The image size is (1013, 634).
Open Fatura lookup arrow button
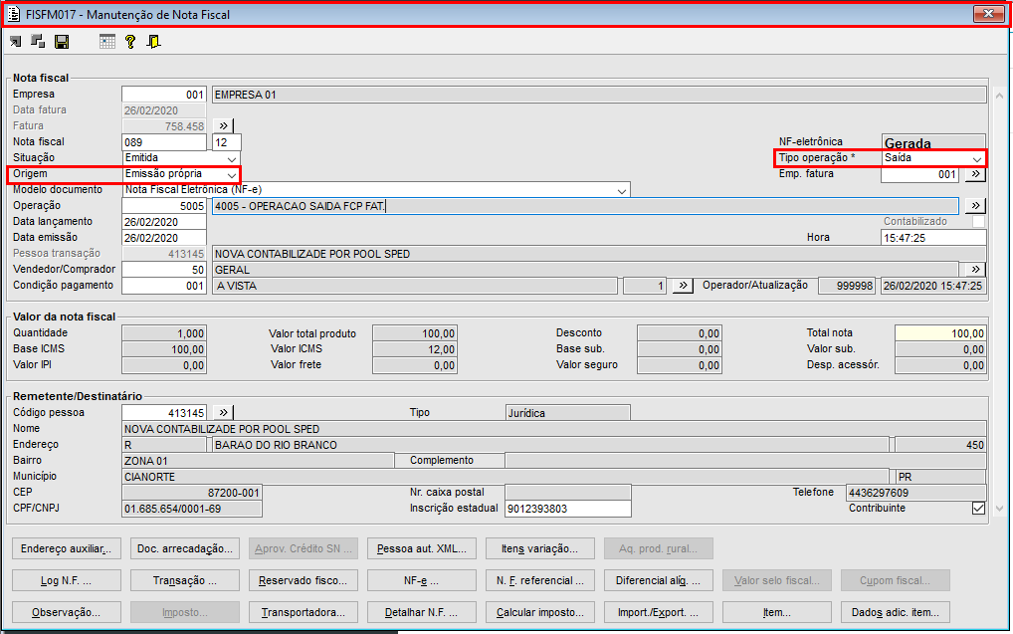(x=224, y=125)
